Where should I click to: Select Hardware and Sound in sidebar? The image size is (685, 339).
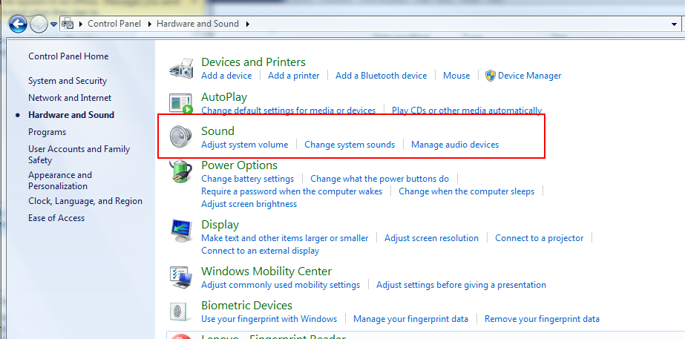[x=71, y=115]
